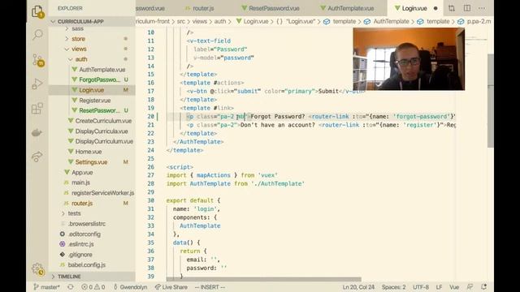
Task: Open .browserslistrc file
Action: pos(87,224)
